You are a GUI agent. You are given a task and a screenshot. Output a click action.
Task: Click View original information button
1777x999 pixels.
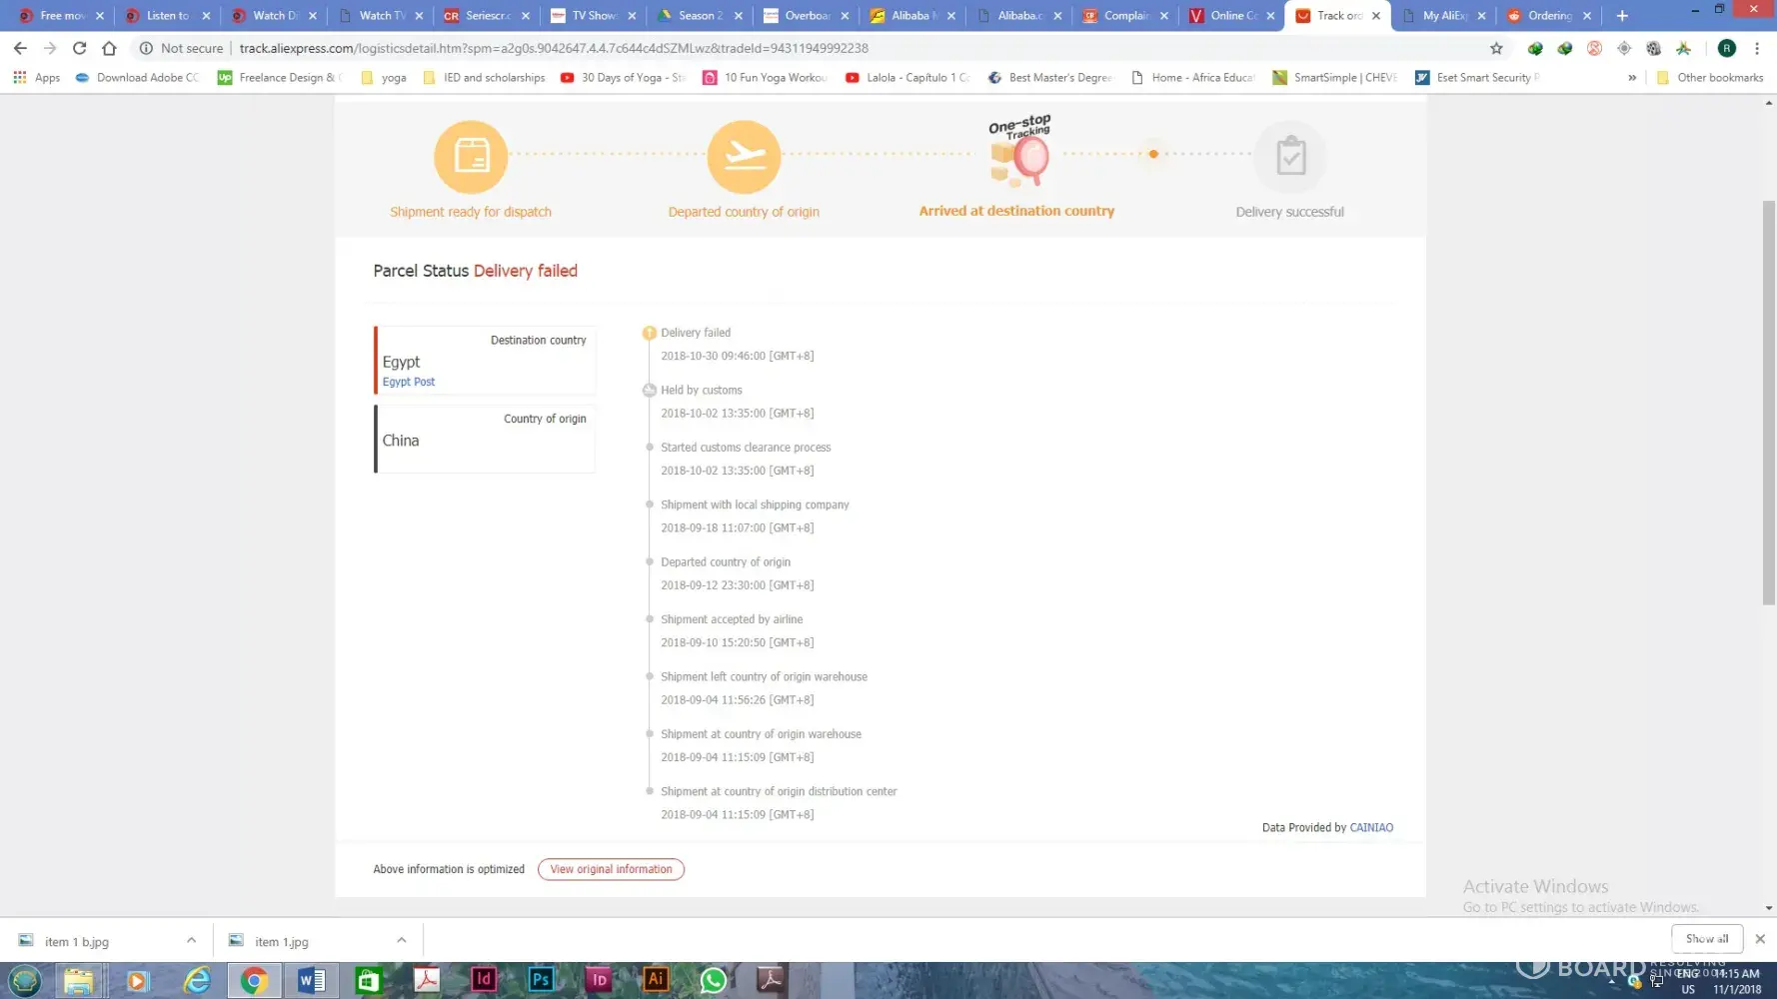[x=611, y=869]
